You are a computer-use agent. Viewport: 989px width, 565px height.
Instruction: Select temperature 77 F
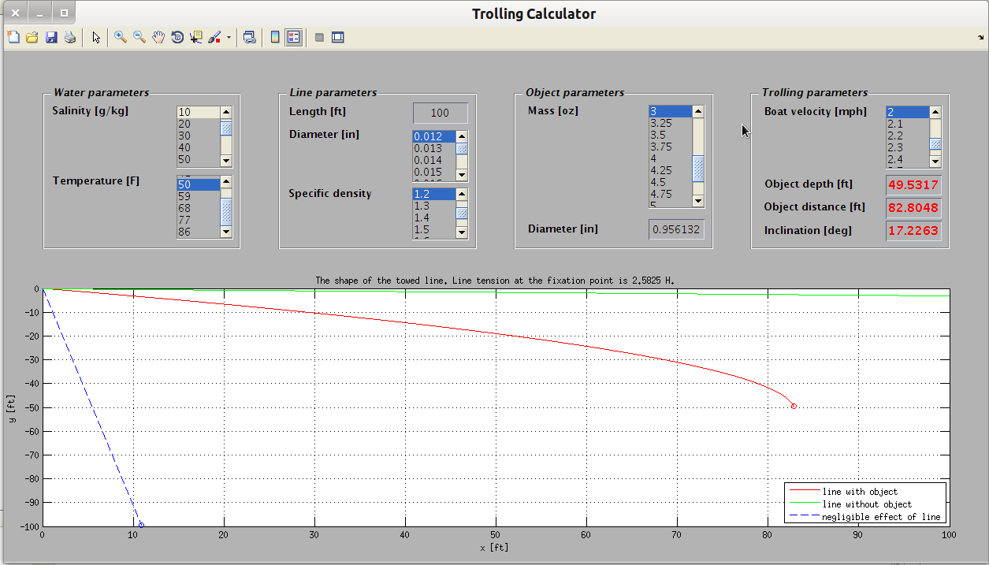tap(199, 220)
